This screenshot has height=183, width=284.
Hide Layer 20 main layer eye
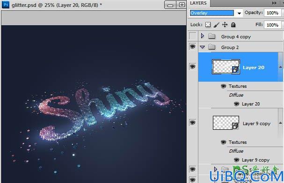point(193,67)
